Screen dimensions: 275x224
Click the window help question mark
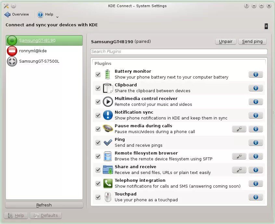click(x=246, y=6)
